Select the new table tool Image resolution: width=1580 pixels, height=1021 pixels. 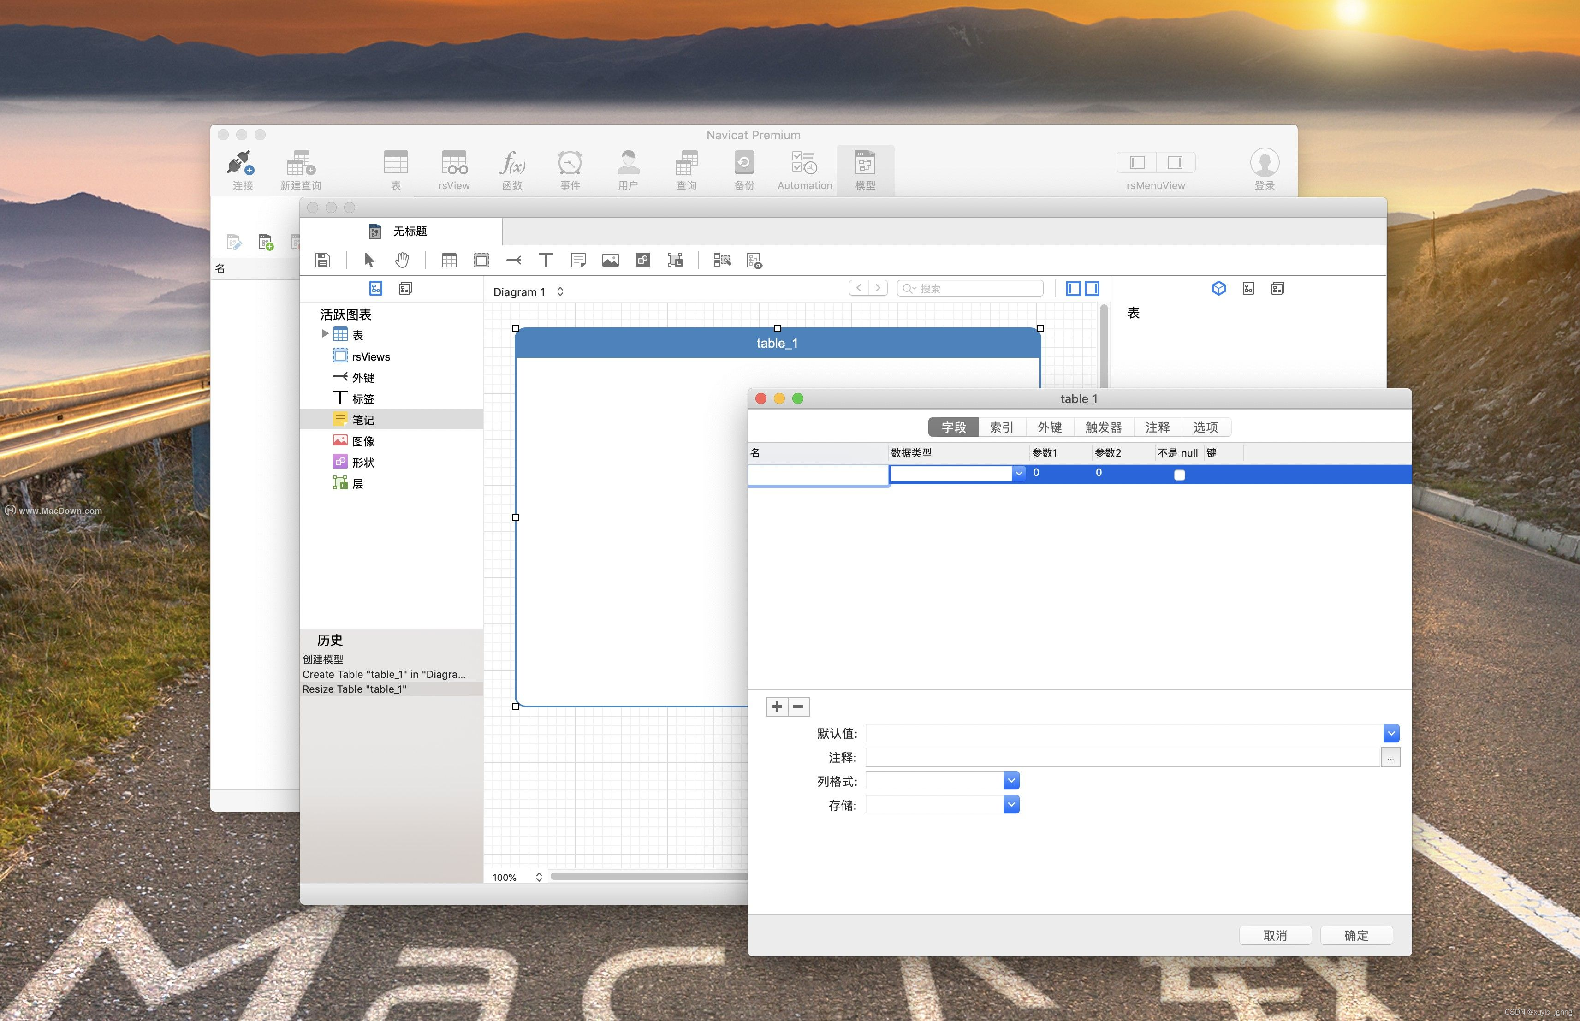pos(449,260)
